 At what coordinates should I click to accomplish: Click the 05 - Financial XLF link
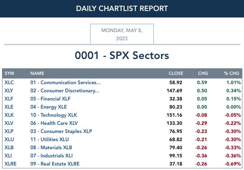coord(51,99)
